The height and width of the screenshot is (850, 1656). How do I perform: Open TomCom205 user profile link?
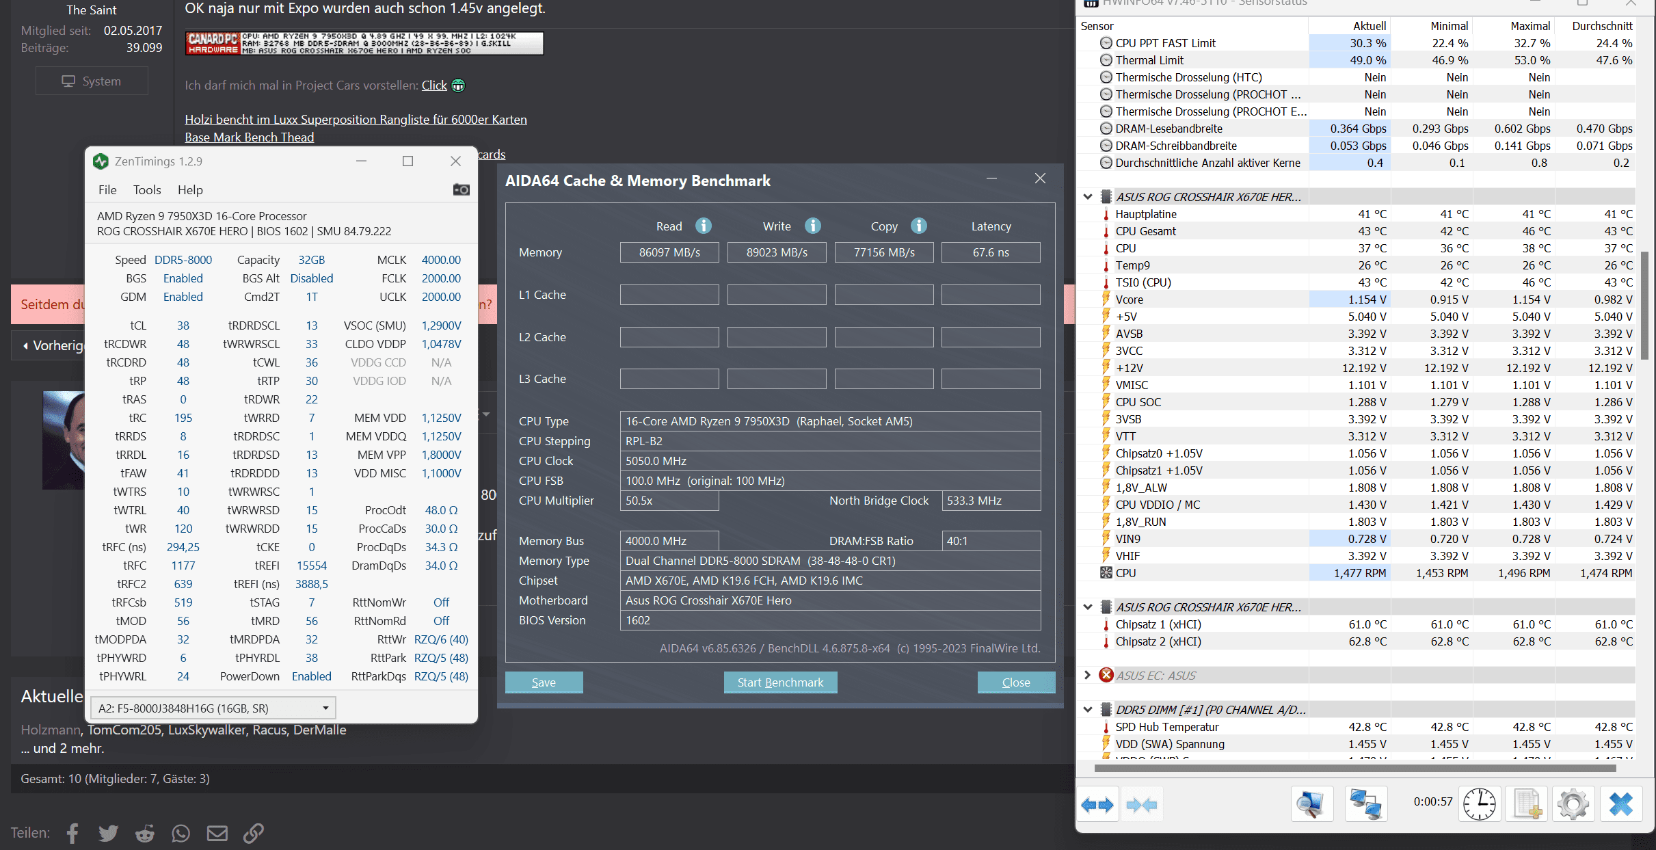click(x=124, y=730)
